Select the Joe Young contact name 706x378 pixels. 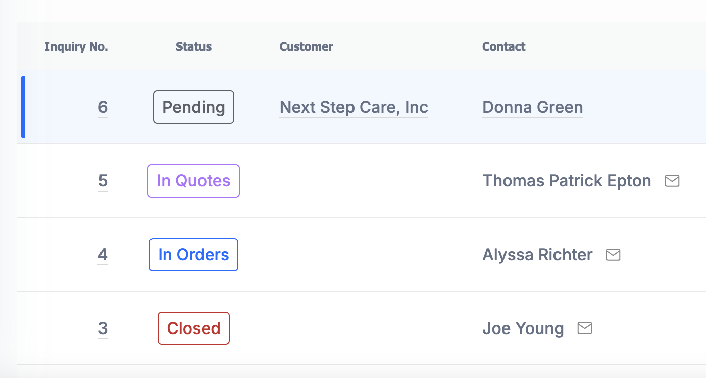click(523, 328)
